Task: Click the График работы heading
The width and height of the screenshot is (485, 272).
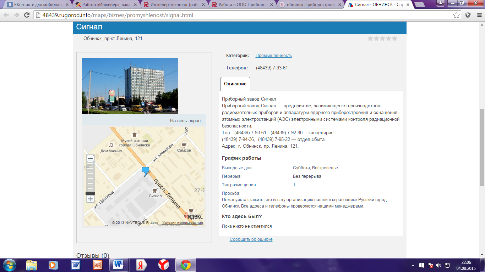Action: (242, 158)
